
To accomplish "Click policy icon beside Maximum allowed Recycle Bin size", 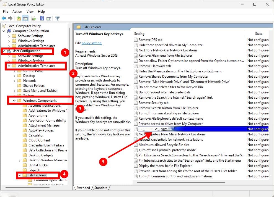I will pyautogui.click(x=136, y=145).
